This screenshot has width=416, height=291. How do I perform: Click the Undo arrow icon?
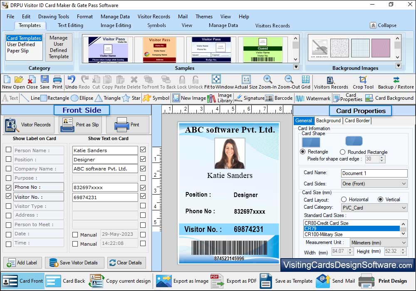[71, 79]
